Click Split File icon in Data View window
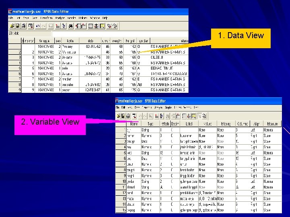This screenshot has width=290, height=217. [91, 26]
